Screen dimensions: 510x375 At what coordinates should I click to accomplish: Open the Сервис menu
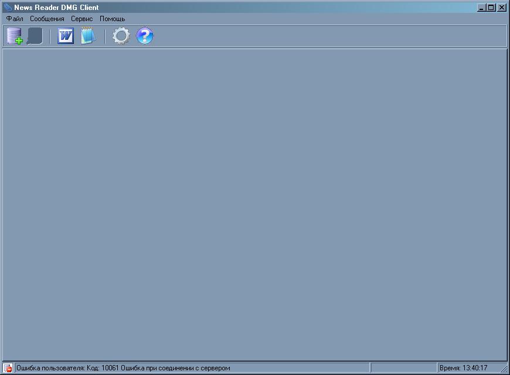pyautogui.click(x=81, y=19)
